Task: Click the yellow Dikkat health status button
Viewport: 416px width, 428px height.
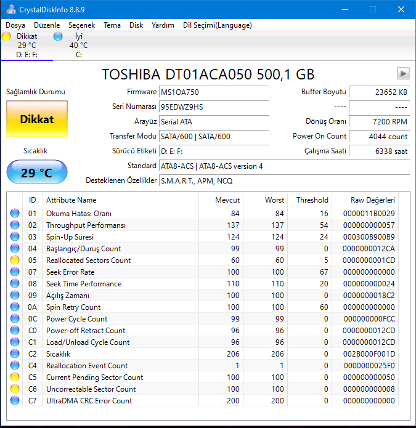Action: [x=37, y=119]
